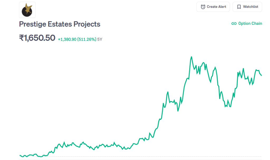
Task: Select the Prestige Estates Projects title
Action: point(60,24)
